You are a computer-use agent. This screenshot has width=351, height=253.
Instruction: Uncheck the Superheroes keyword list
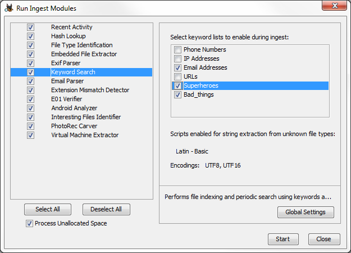177,85
